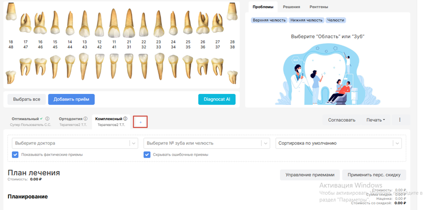Expand Выберите № зуба или челюсть dropdown
The width and height of the screenshot is (423, 210).
point(207,143)
